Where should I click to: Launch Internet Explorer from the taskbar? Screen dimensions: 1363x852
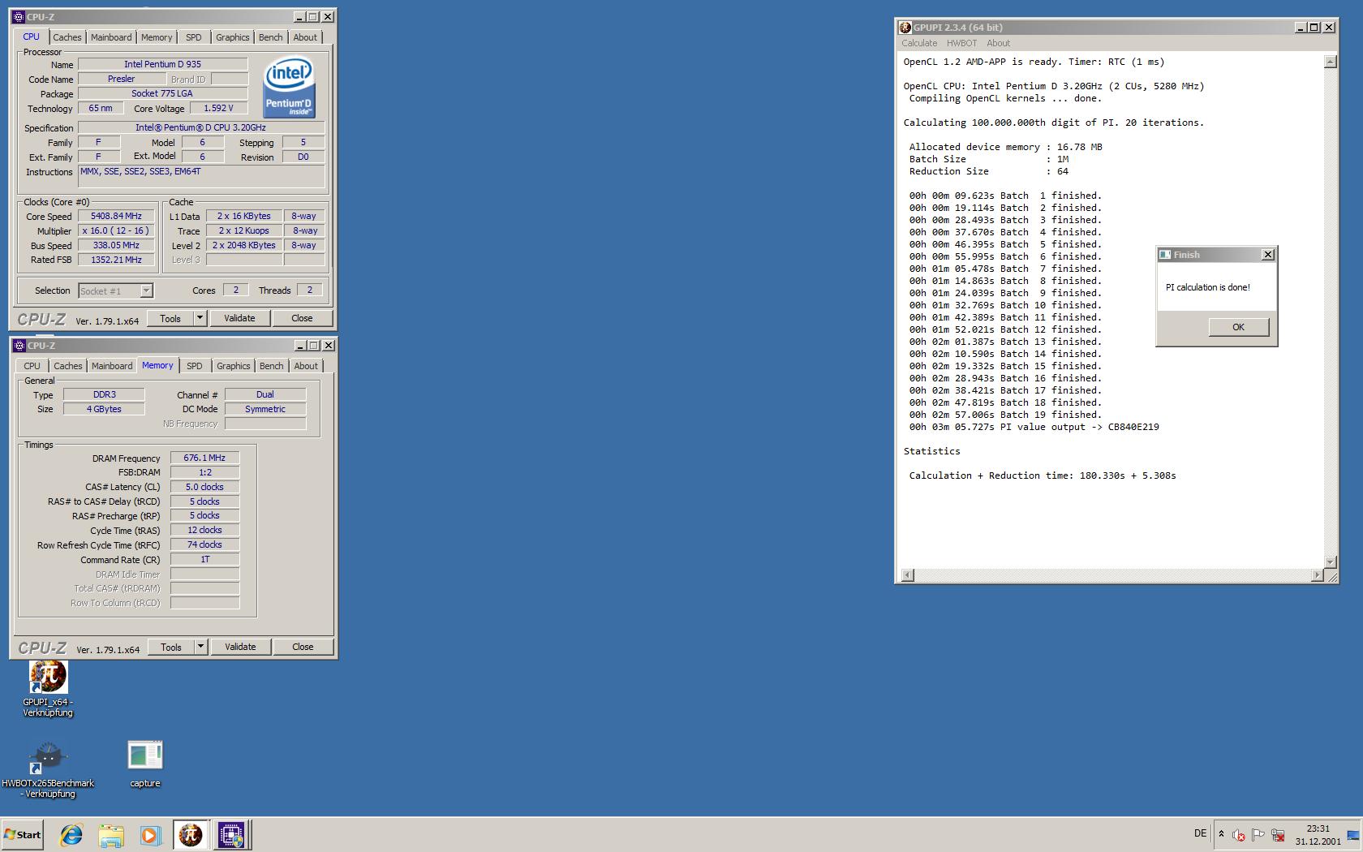pos(71,834)
